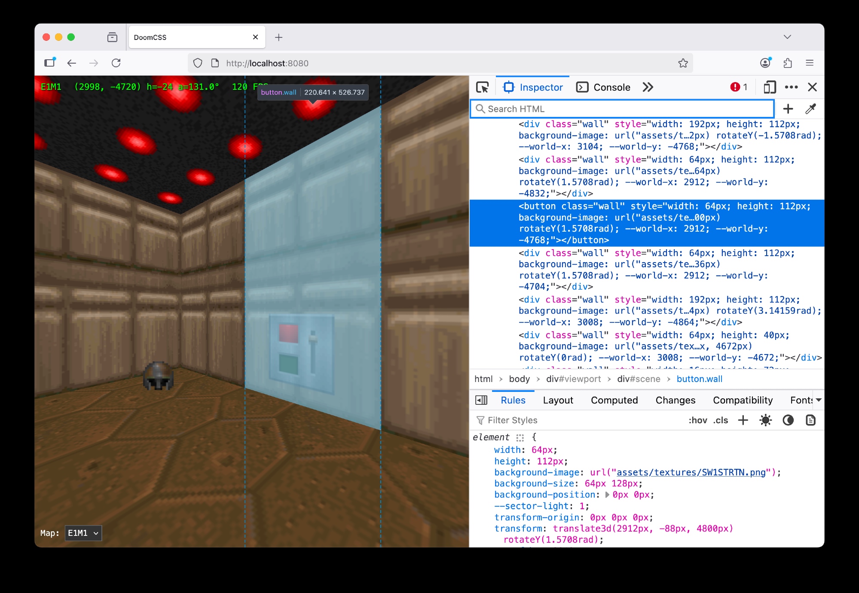Open the Computed styles tab

pyautogui.click(x=614, y=400)
